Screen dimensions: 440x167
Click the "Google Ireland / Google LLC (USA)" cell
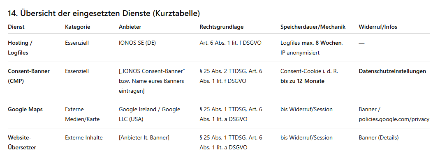[149, 114]
